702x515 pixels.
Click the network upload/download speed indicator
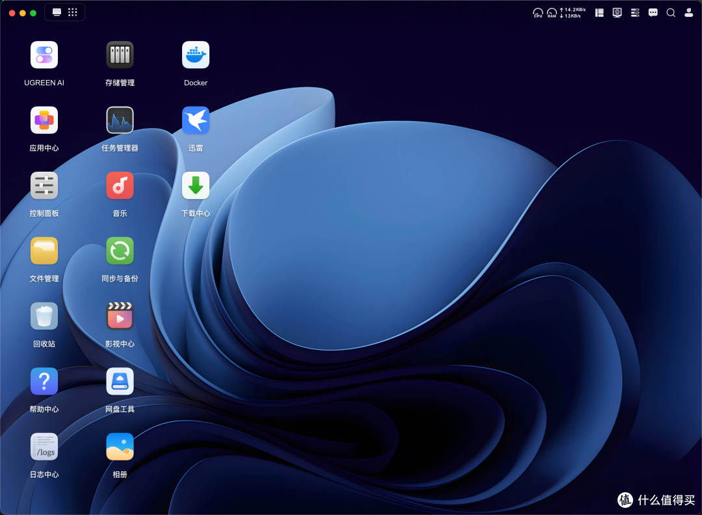(x=573, y=12)
